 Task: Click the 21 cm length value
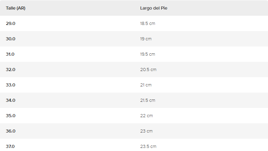coord(146,85)
